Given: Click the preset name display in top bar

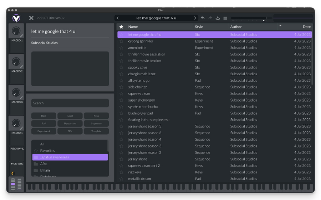Looking at the screenshot, I should tap(156, 18).
